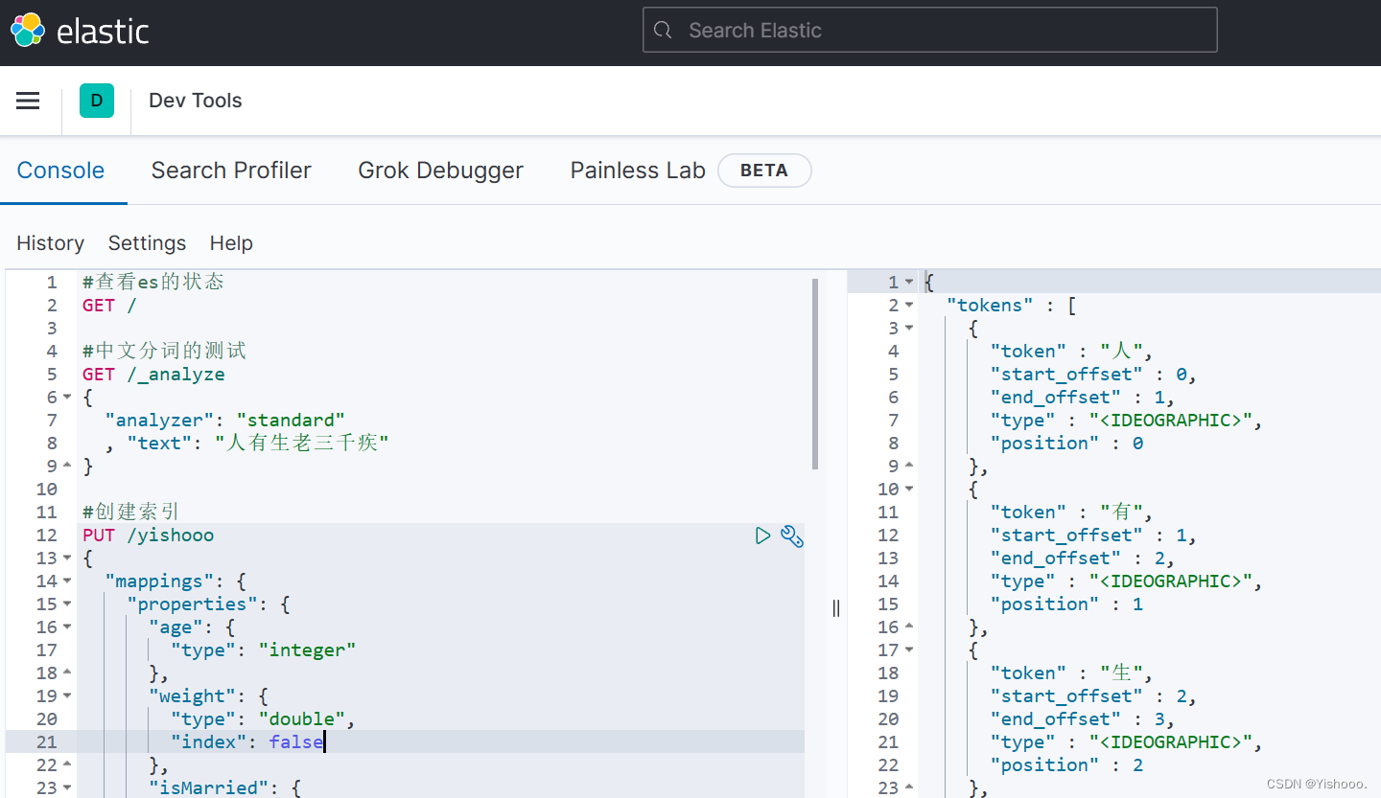Screen dimensions: 1381x798
Task: Click the "token" : "人" output line
Action: (x=1072, y=352)
